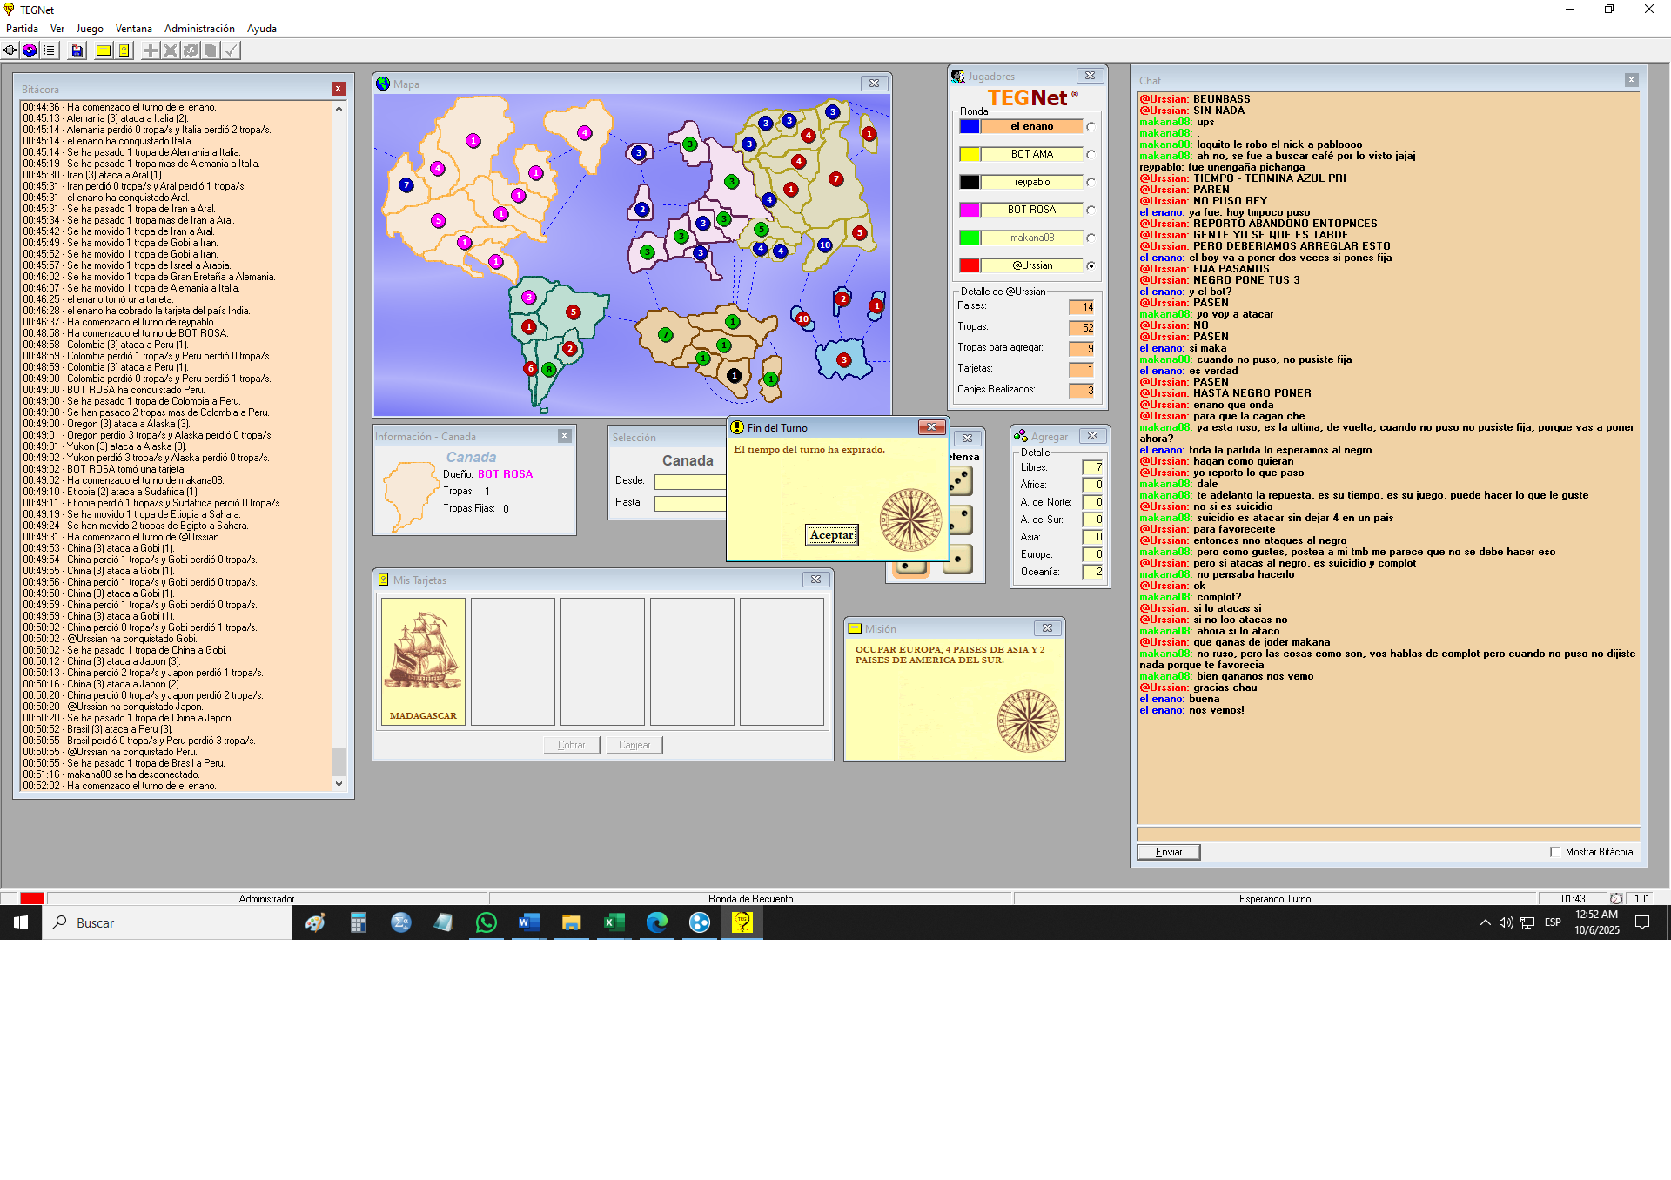Open the Juego menu
The height and width of the screenshot is (1180, 1671).
tap(89, 29)
